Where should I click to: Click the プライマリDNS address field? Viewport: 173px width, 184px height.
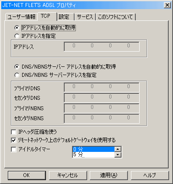[101, 87]
